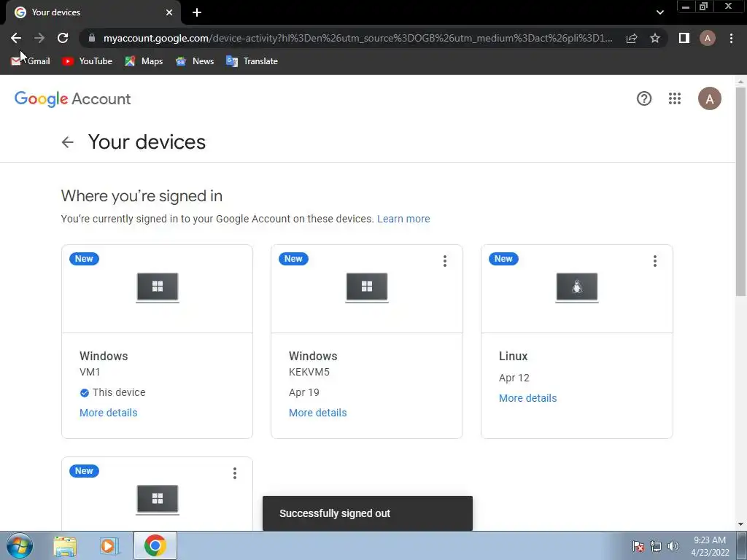Open the volume tray icon
The height and width of the screenshot is (560, 747).
tap(673, 546)
